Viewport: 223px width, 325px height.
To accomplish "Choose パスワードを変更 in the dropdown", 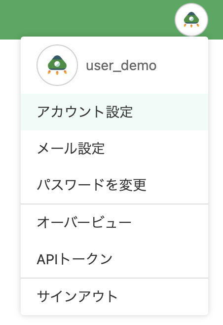I will [114, 185].
